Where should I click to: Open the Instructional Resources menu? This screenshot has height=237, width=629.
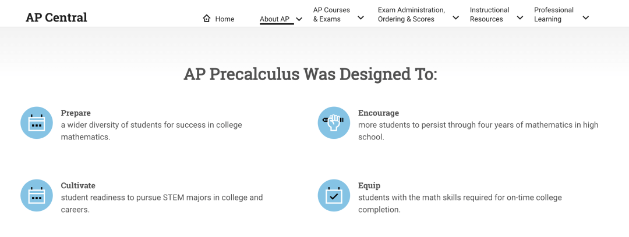tap(489, 15)
